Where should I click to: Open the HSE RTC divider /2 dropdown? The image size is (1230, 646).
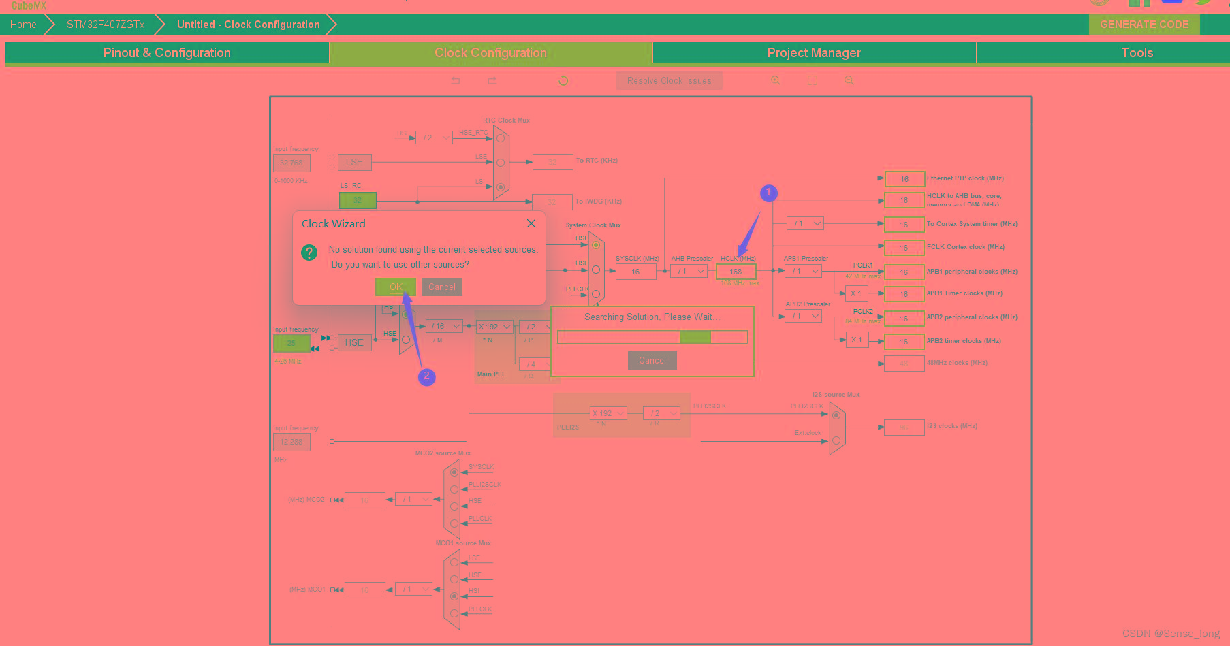pos(434,138)
